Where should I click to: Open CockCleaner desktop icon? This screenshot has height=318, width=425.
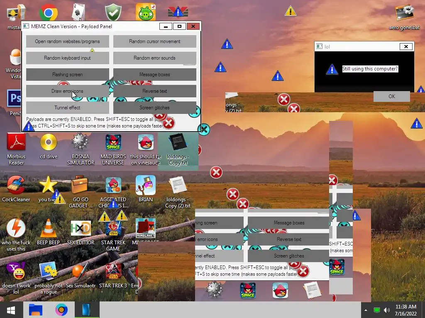[16, 189]
